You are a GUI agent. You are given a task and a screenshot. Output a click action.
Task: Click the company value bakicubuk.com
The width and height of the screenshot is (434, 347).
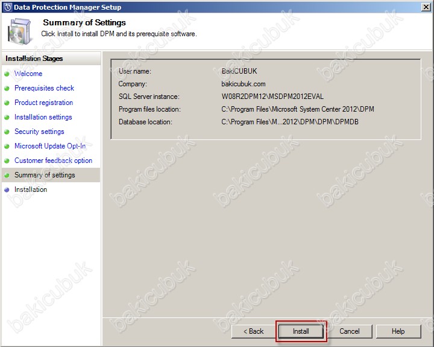click(x=244, y=84)
